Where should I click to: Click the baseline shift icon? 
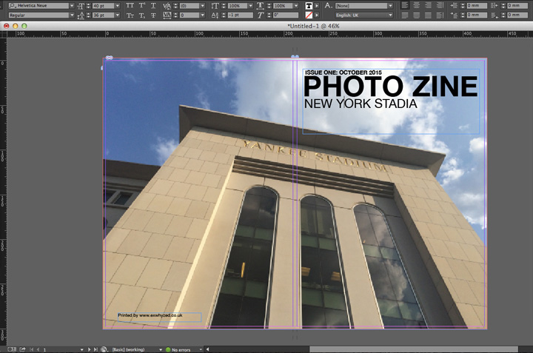[215, 16]
